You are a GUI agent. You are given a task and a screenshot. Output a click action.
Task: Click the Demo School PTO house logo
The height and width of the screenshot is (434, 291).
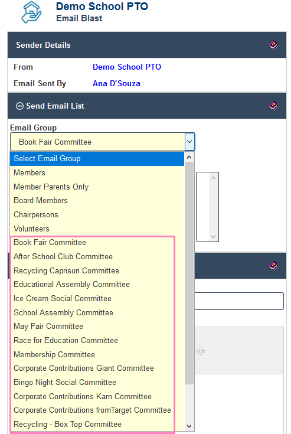(x=31, y=13)
